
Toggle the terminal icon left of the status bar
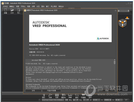tap(40, 100)
